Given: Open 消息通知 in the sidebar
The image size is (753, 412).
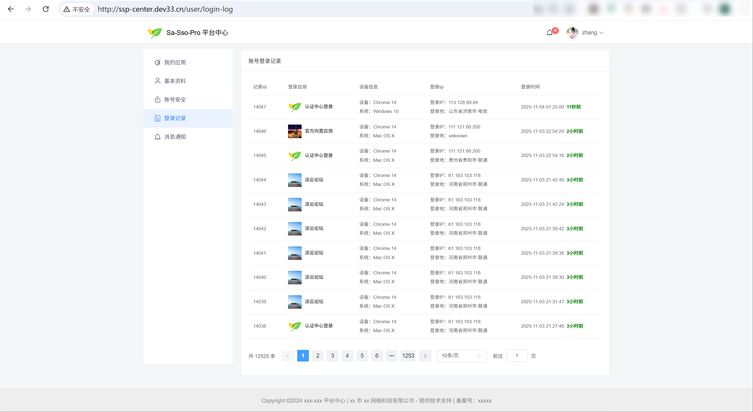Looking at the screenshot, I should (x=175, y=137).
